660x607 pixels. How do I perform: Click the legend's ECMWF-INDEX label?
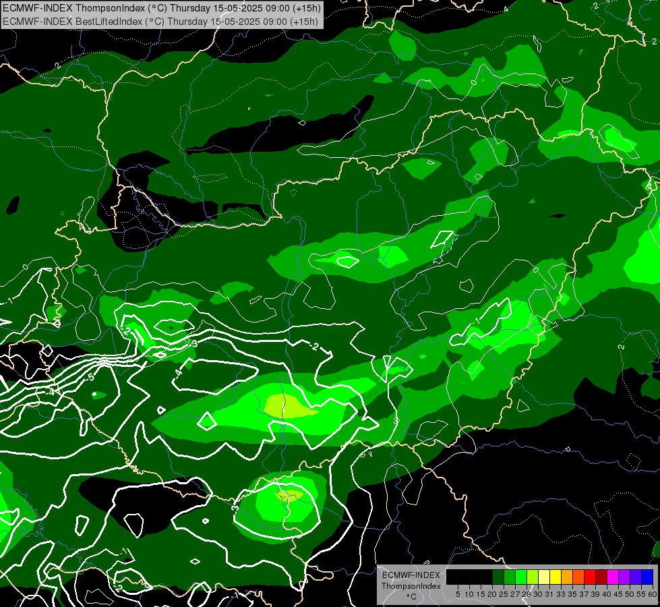tap(411, 575)
